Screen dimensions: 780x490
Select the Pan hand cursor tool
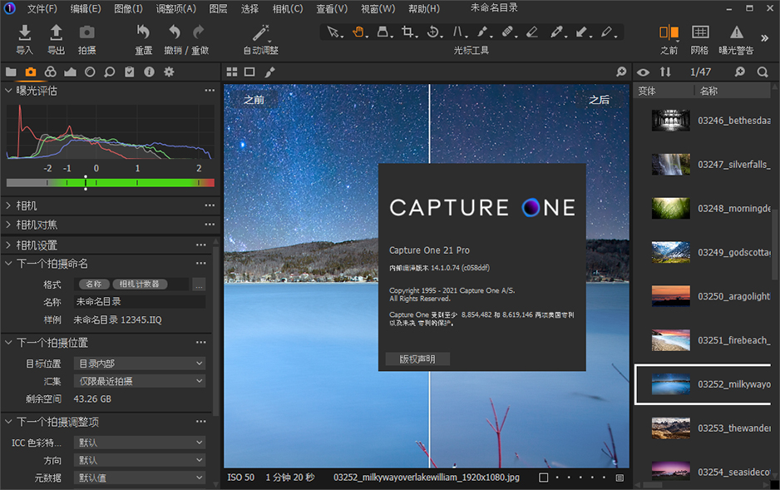358,32
